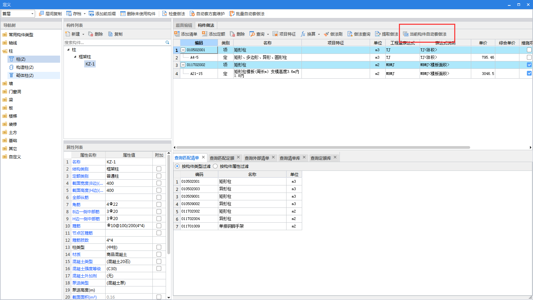Collapse row 011702002 in 构件做法 table
The height and width of the screenshot is (300, 533).
[183, 65]
